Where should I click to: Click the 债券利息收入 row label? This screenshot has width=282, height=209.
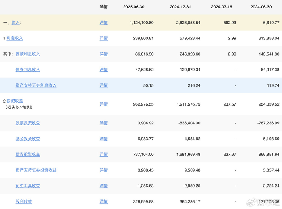28,70
